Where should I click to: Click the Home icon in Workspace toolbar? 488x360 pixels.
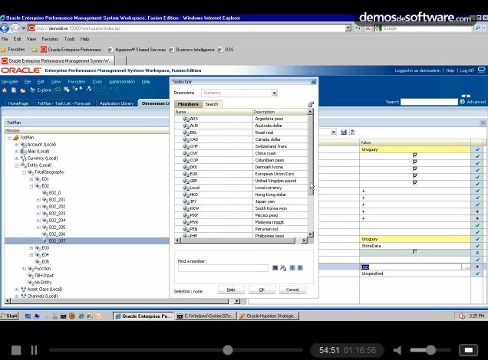5,90
